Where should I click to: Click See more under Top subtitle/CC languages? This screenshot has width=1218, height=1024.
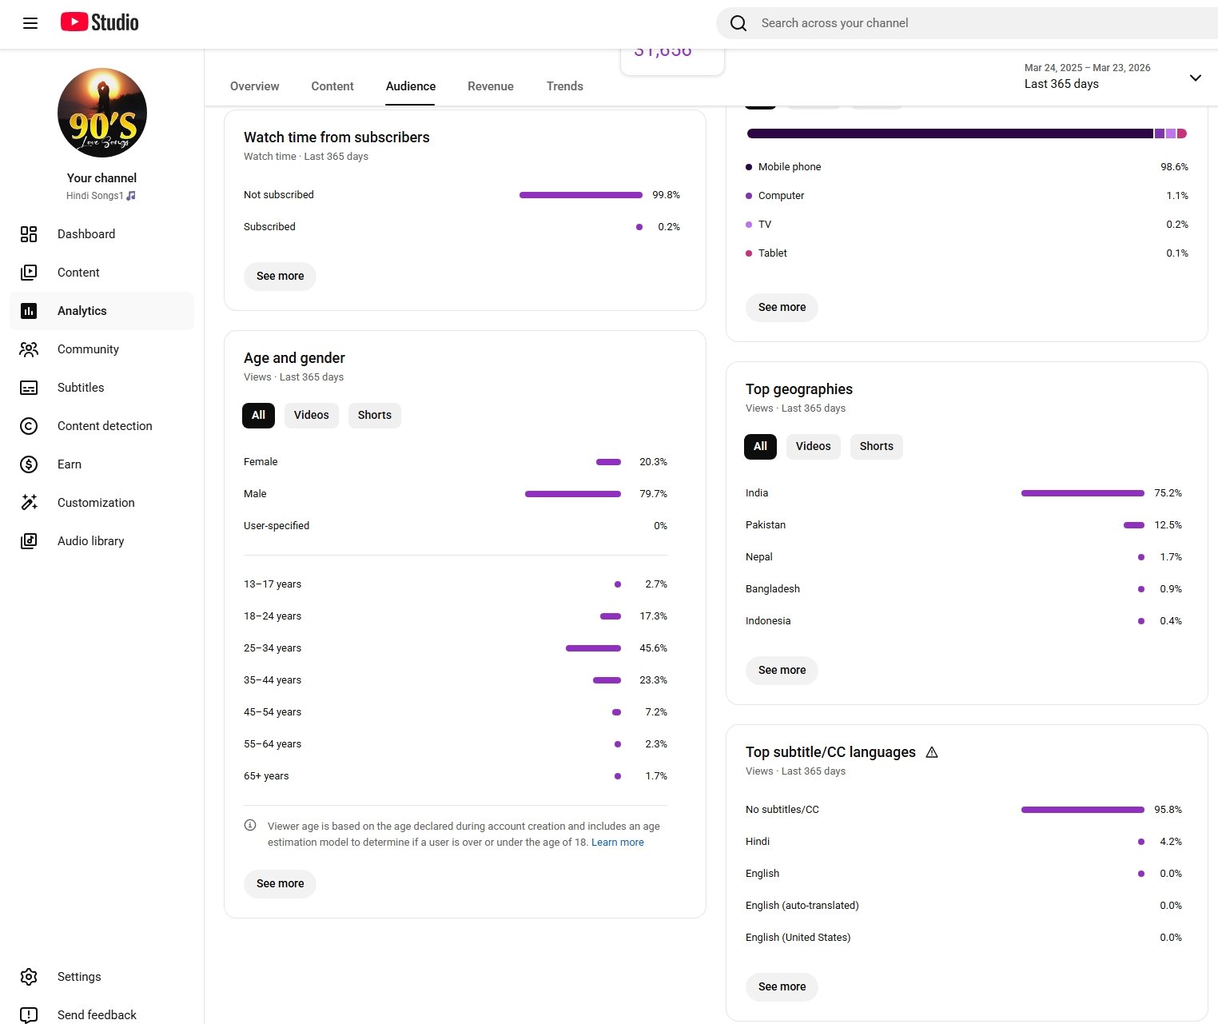point(782,986)
